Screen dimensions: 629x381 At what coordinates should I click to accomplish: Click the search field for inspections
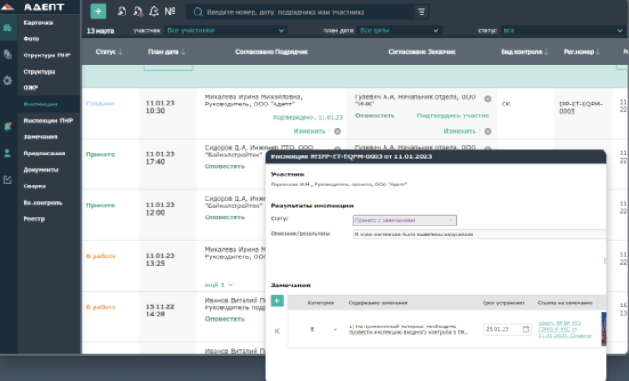[309, 12]
